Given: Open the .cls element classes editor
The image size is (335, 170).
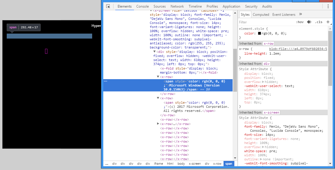Looking at the screenshot, I should [x=319, y=22].
